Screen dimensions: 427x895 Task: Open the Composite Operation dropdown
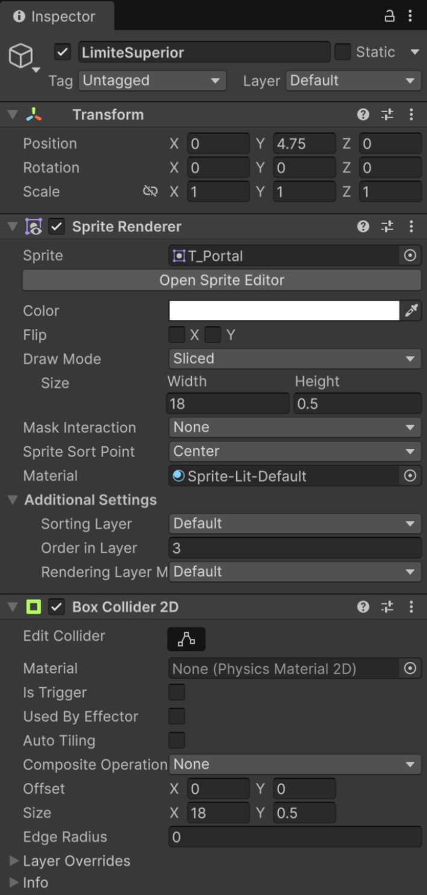tap(295, 765)
